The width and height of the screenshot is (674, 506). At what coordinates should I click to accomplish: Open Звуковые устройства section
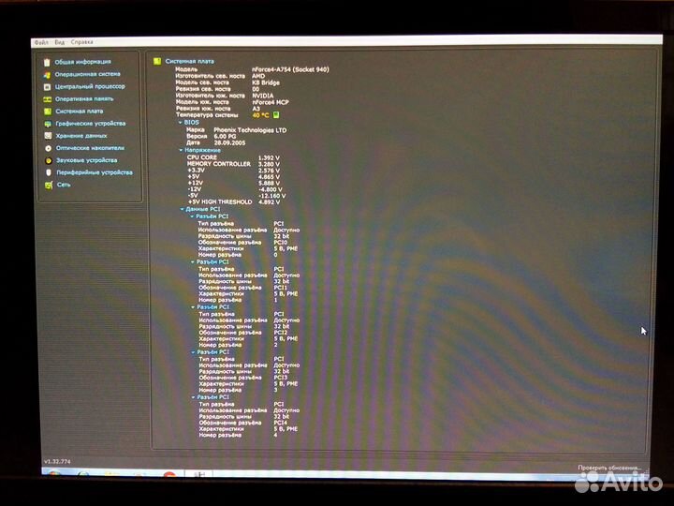87,160
